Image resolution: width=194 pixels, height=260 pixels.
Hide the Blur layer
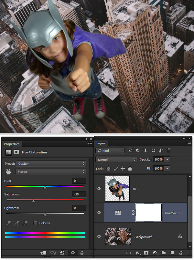99,189
